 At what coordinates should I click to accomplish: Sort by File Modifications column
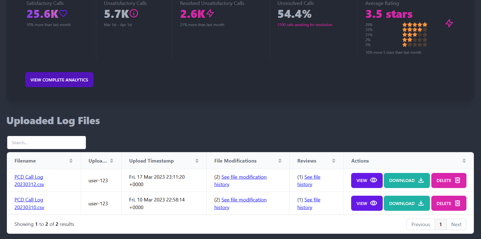coord(280,161)
